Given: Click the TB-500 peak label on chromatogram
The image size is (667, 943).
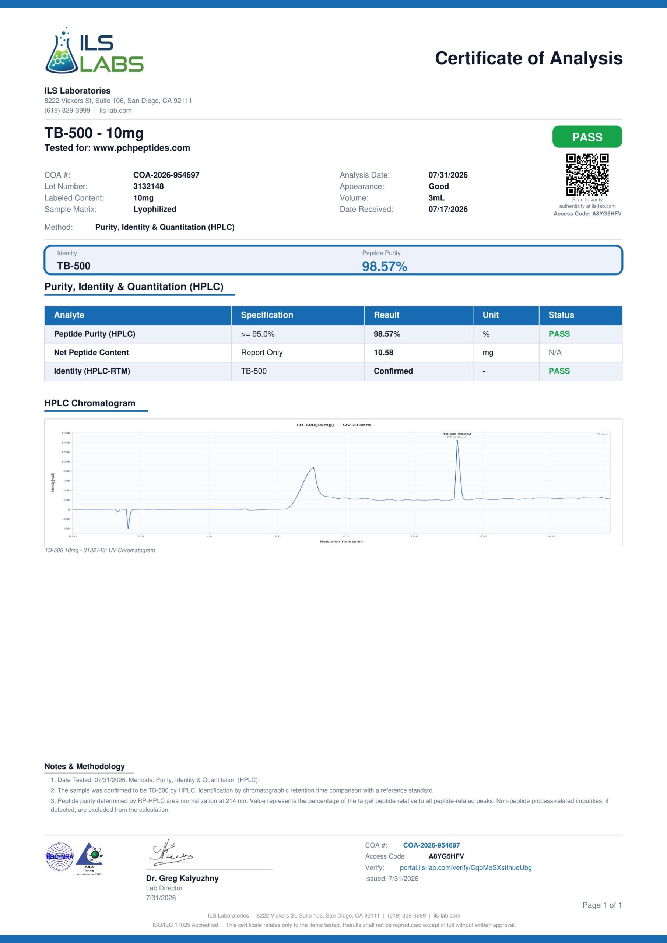Looking at the screenshot, I should (x=457, y=434).
